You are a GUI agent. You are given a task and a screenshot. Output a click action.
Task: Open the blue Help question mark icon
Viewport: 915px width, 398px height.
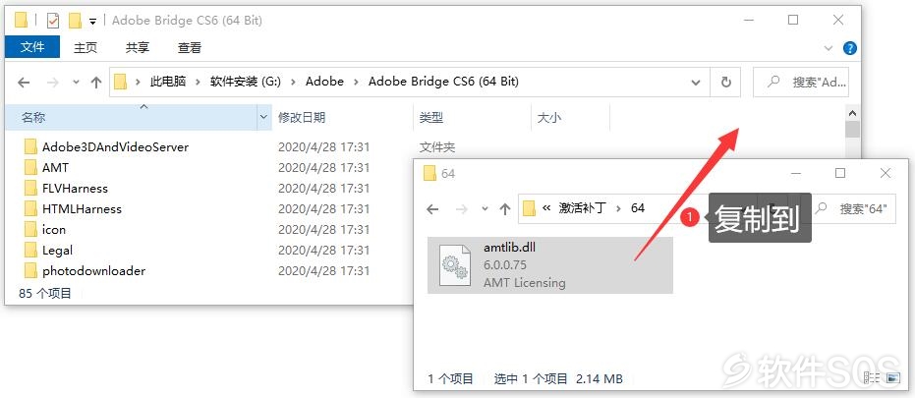(x=850, y=48)
